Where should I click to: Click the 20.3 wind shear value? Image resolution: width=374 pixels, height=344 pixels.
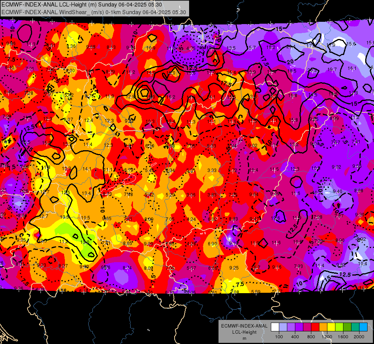click(x=312, y=70)
